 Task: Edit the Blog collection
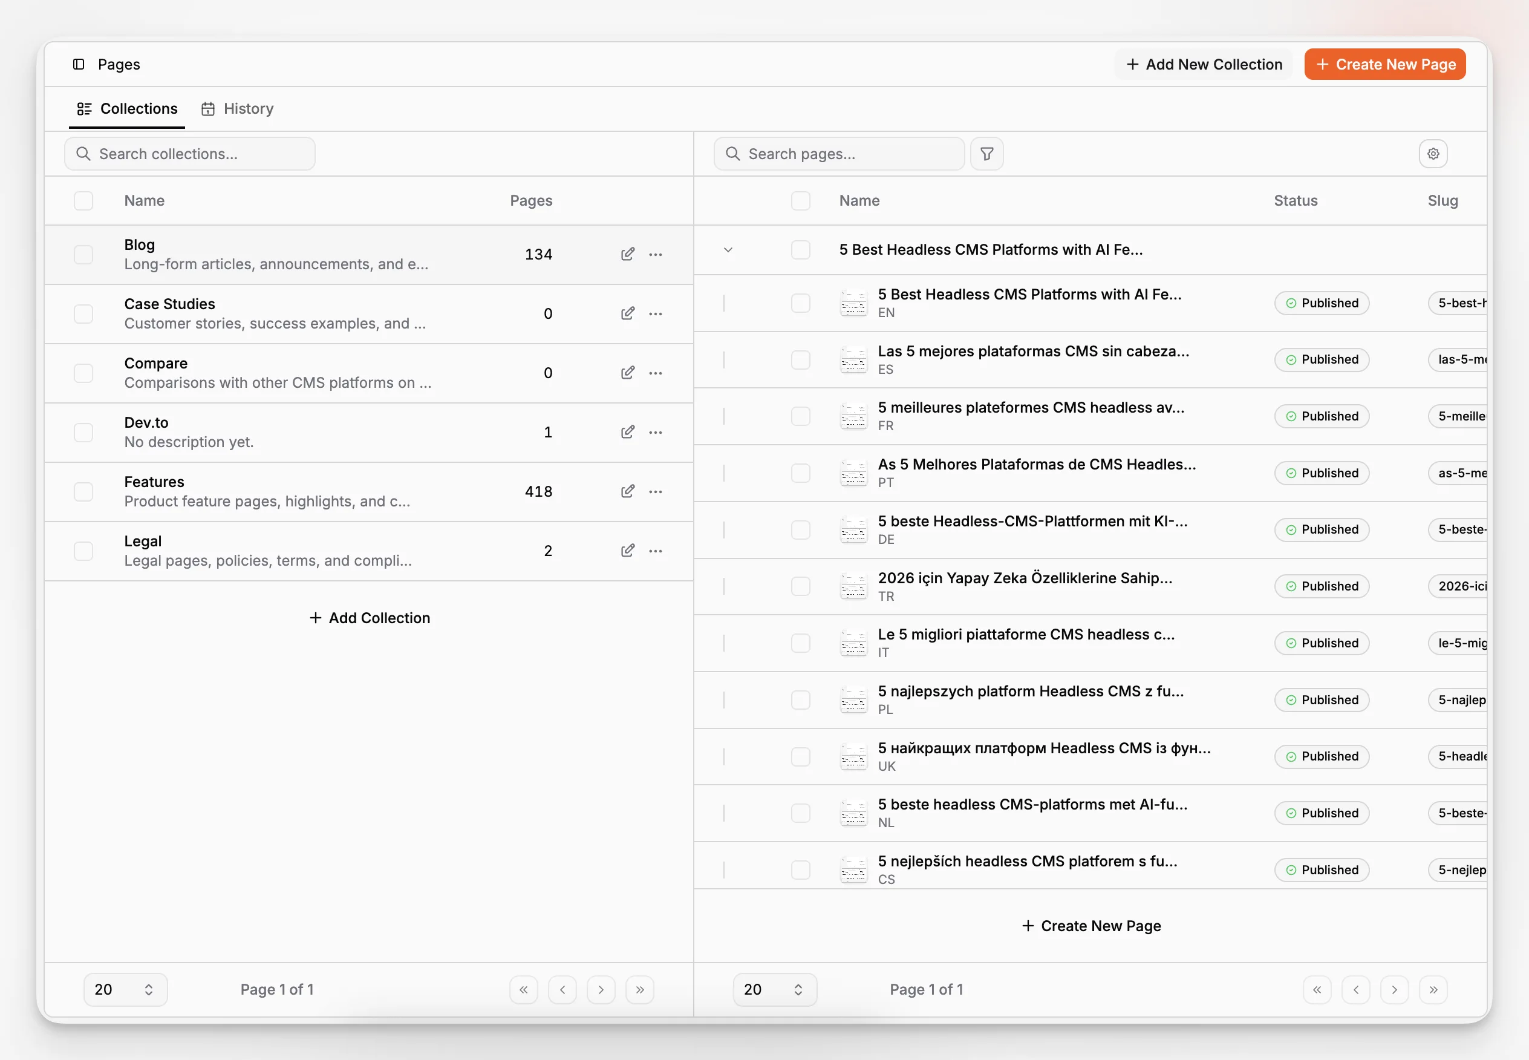click(x=627, y=254)
